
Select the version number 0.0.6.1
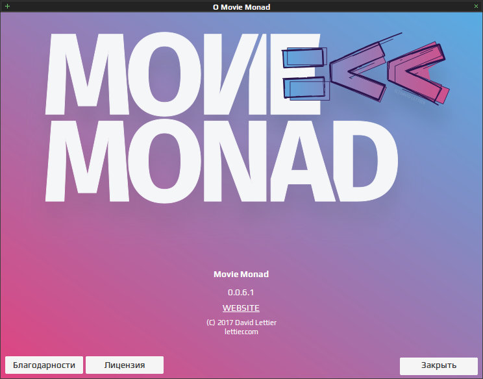241,293
